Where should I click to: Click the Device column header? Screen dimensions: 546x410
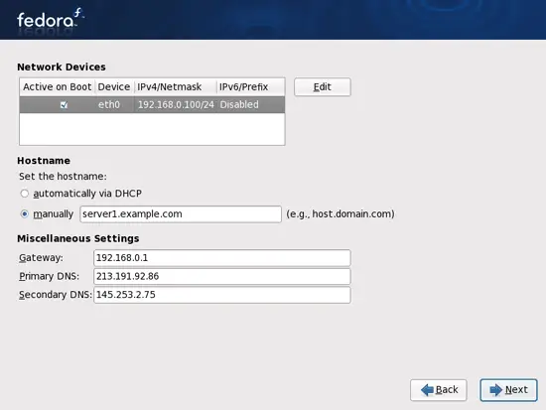click(114, 86)
